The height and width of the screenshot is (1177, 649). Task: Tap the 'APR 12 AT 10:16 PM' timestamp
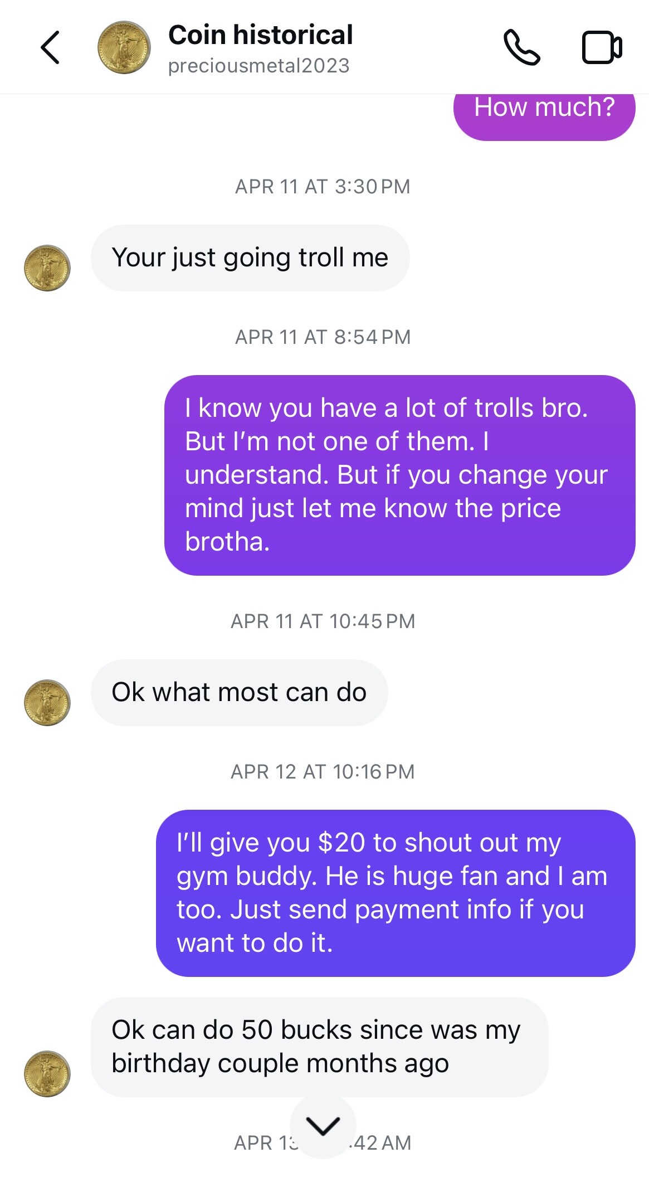point(323,772)
